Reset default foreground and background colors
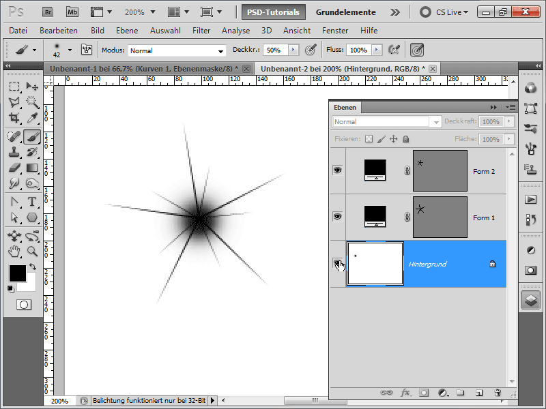This screenshot has height=409, width=546. coord(10,288)
